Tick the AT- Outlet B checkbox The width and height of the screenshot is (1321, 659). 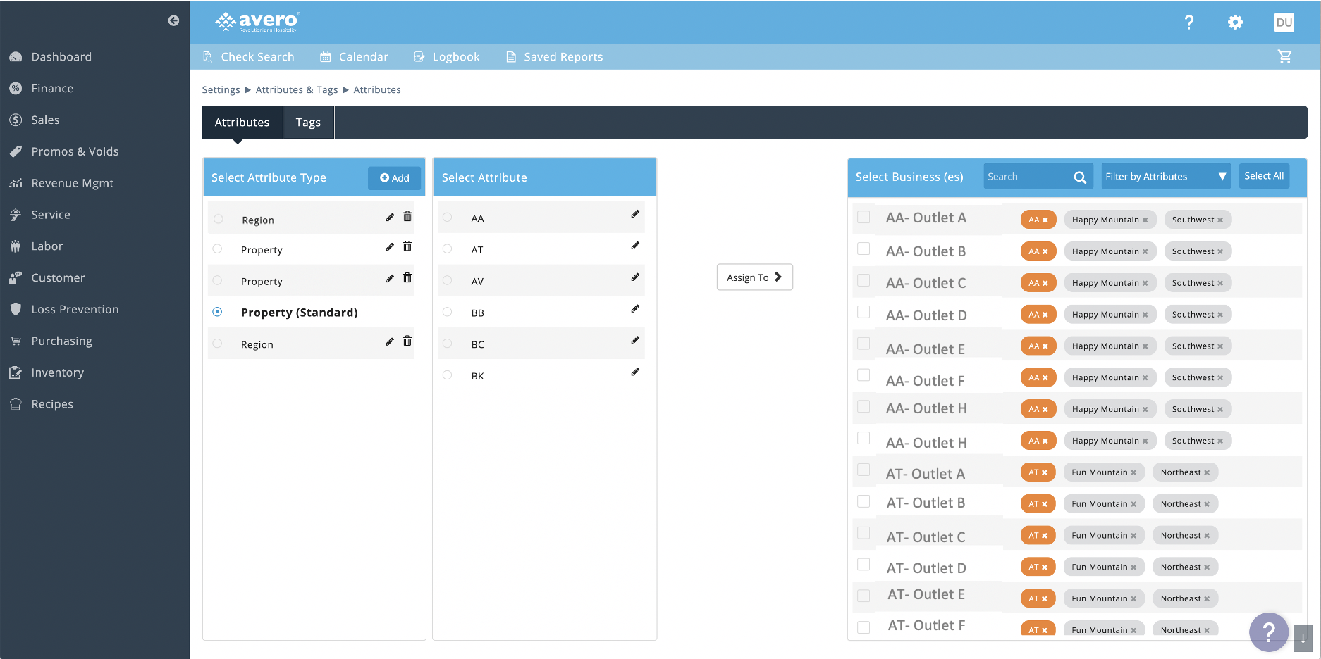pyautogui.click(x=864, y=501)
